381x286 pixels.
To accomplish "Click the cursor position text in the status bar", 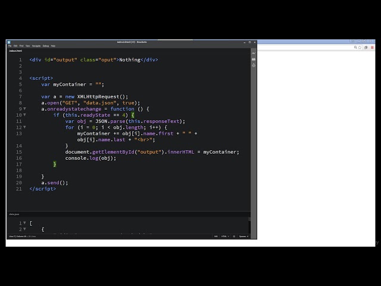I will click(x=23, y=236).
